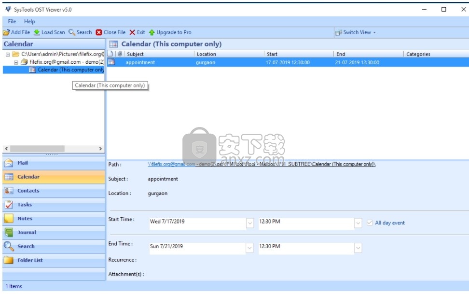
Task: Select the Contacts navigation tab
Action: point(54,191)
